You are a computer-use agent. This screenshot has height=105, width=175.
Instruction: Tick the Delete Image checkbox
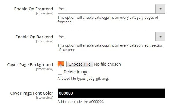pyautogui.click(x=60, y=72)
